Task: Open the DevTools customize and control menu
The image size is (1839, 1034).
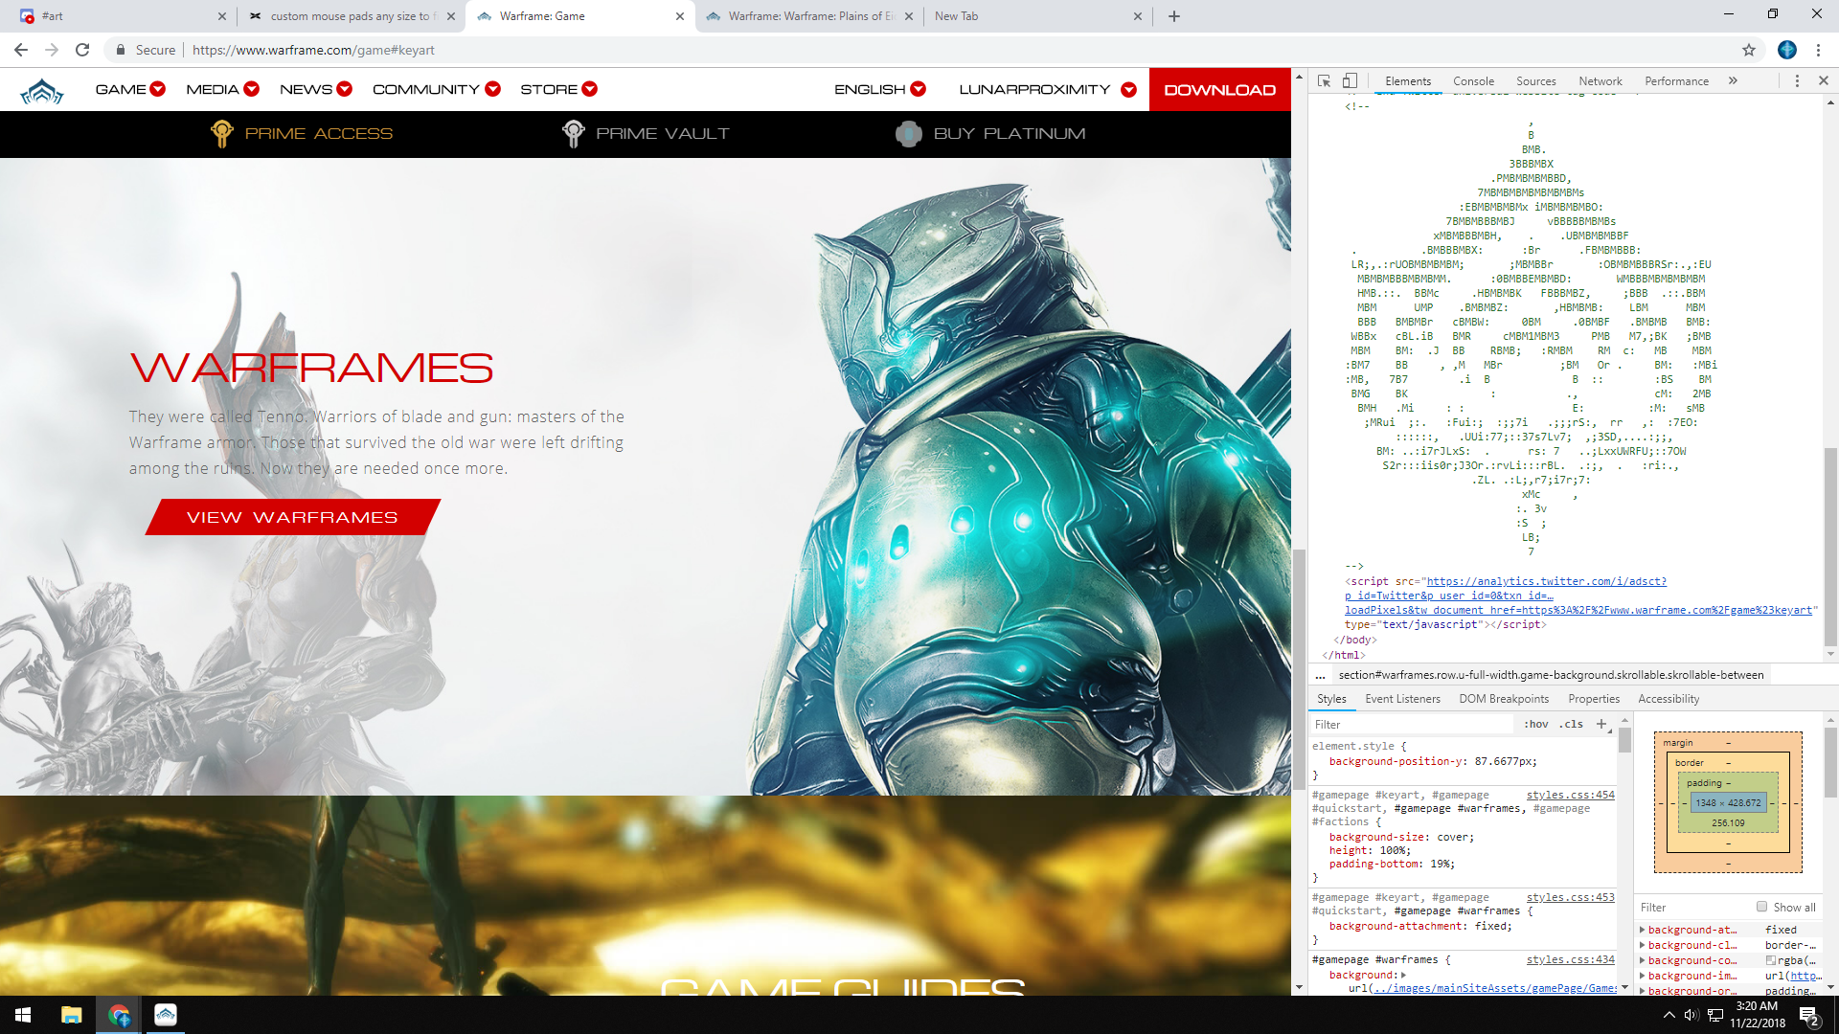Action: tap(1797, 81)
